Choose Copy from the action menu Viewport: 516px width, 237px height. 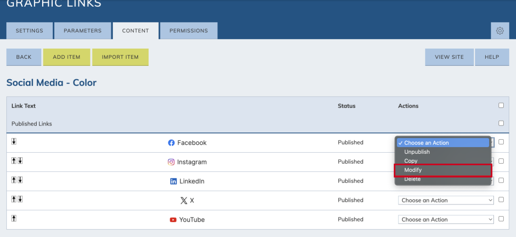(x=443, y=161)
